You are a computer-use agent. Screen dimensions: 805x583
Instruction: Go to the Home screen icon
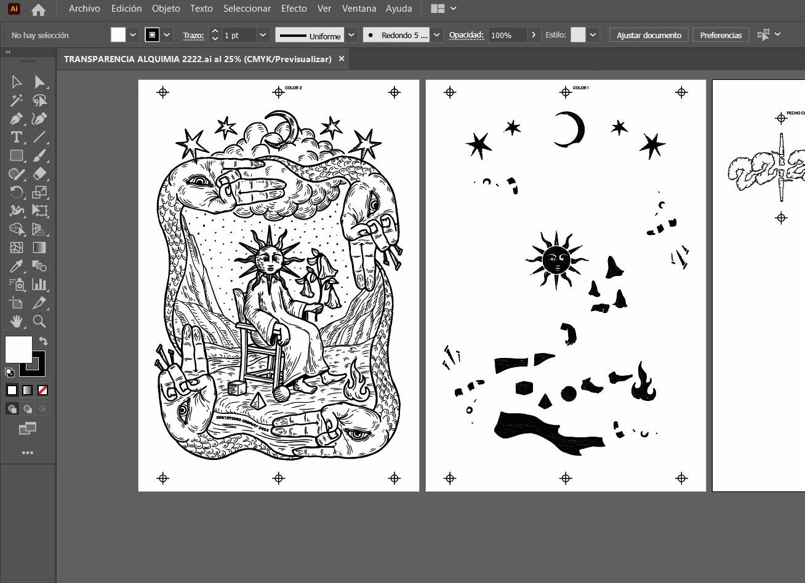coord(38,9)
